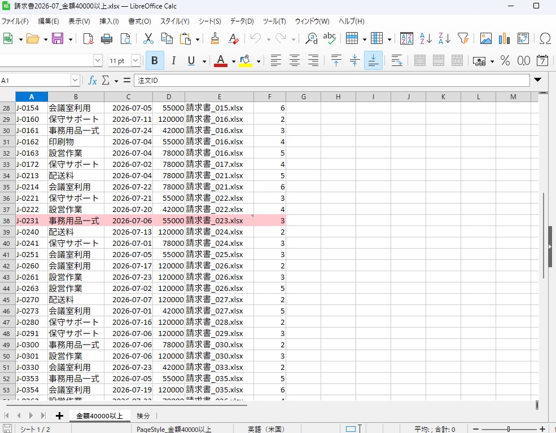Apply yellow background color
This screenshot has height=433, width=556.
pos(246,60)
